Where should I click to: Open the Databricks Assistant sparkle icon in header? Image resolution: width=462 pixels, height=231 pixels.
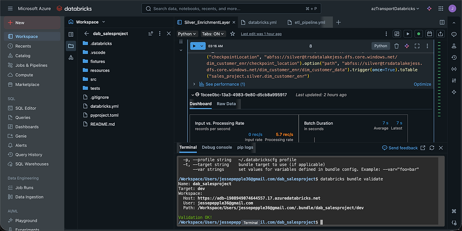pos(429,8)
